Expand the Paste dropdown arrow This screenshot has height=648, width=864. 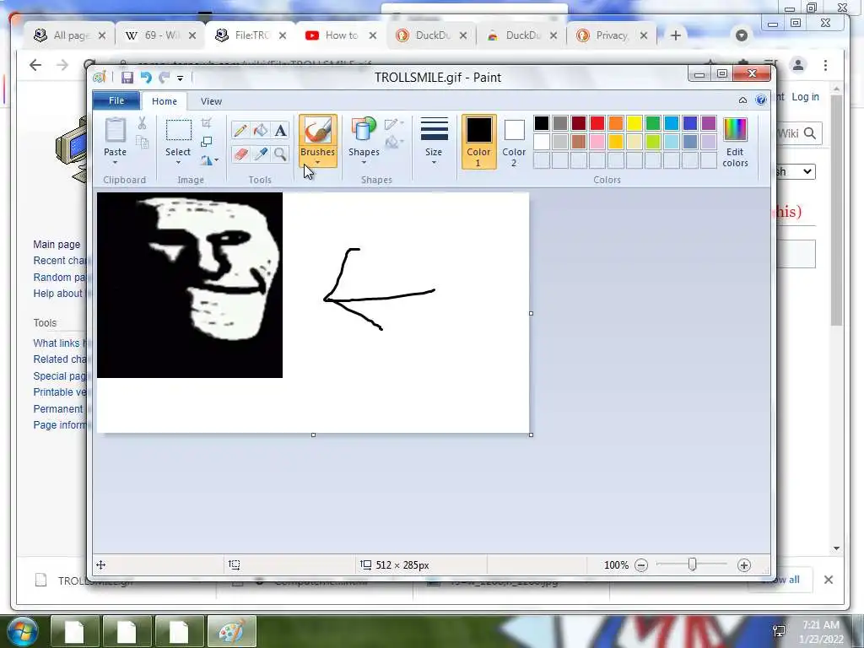click(x=115, y=163)
